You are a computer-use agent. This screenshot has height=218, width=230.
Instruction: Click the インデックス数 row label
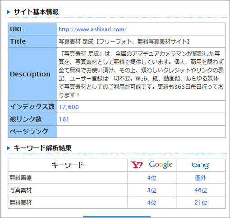(x=32, y=107)
